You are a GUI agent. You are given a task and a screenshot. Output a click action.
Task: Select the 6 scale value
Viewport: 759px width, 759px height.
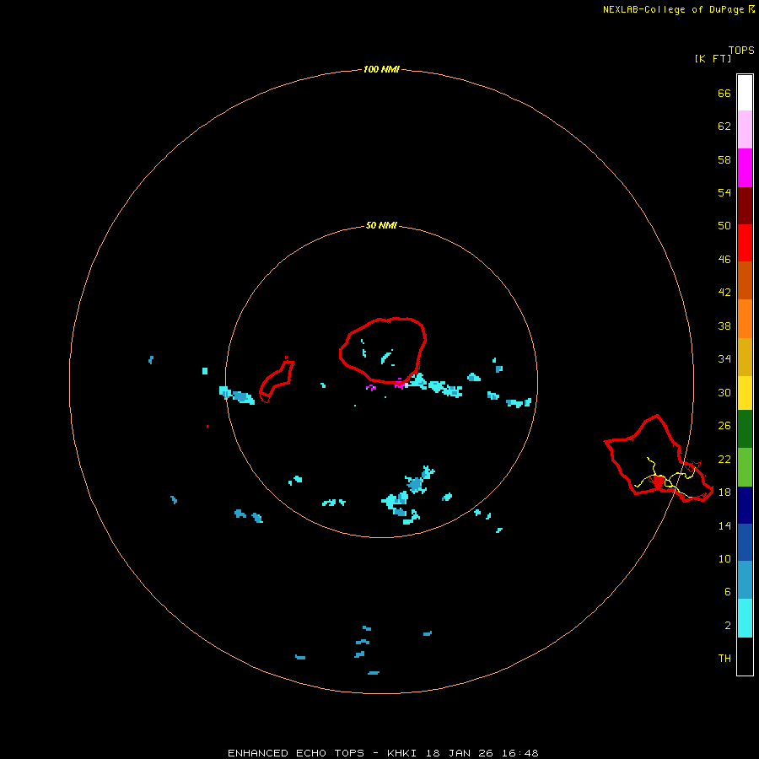coord(727,592)
